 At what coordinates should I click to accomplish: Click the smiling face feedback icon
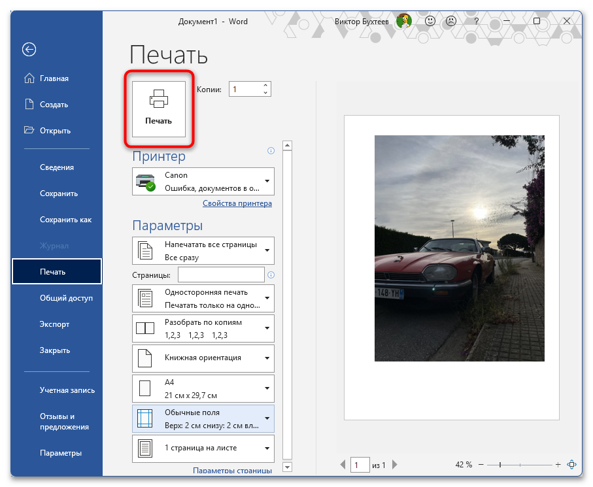(x=430, y=21)
